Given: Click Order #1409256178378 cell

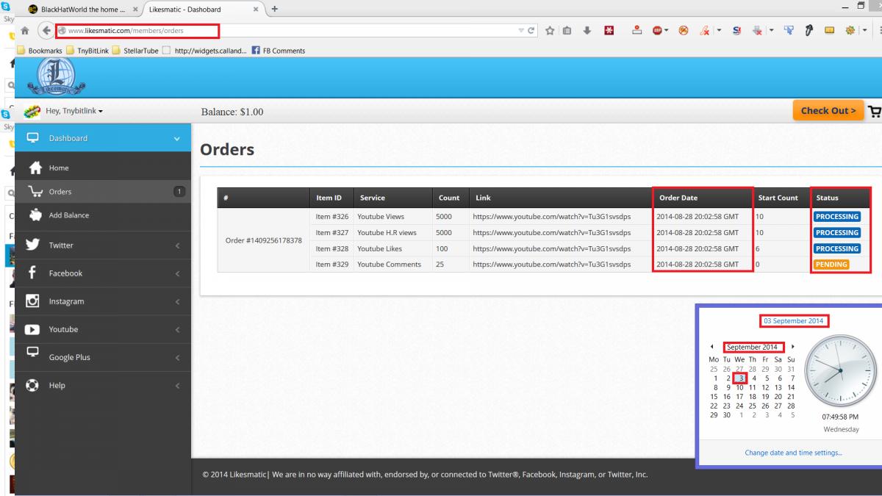Looking at the screenshot, I should pos(263,240).
